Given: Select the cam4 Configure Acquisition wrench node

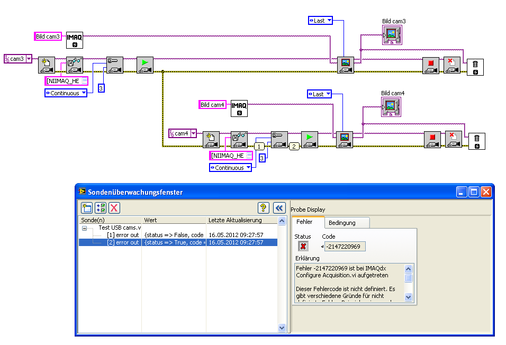Looking at the screenshot, I should pyautogui.click(x=279, y=140).
